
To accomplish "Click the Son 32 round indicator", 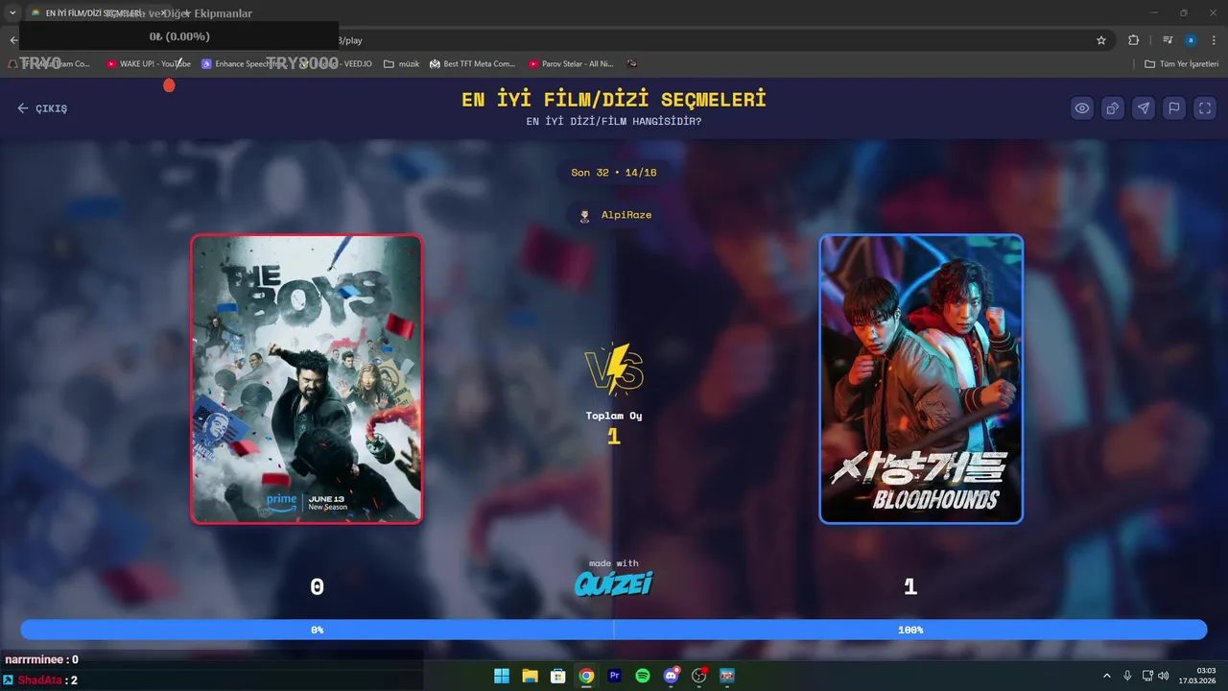I will tap(614, 173).
